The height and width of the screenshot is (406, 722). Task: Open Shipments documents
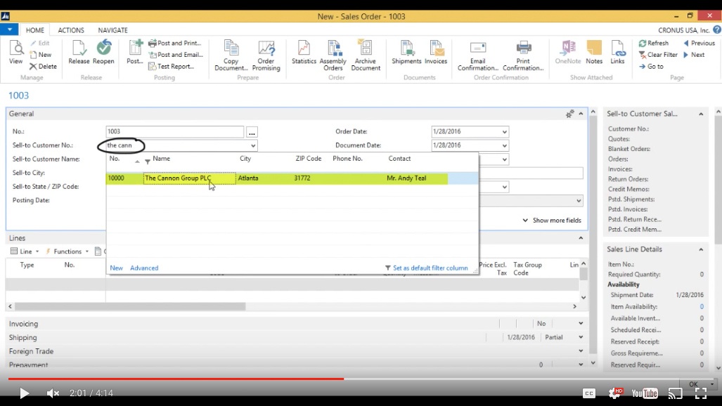pos(406,53)
